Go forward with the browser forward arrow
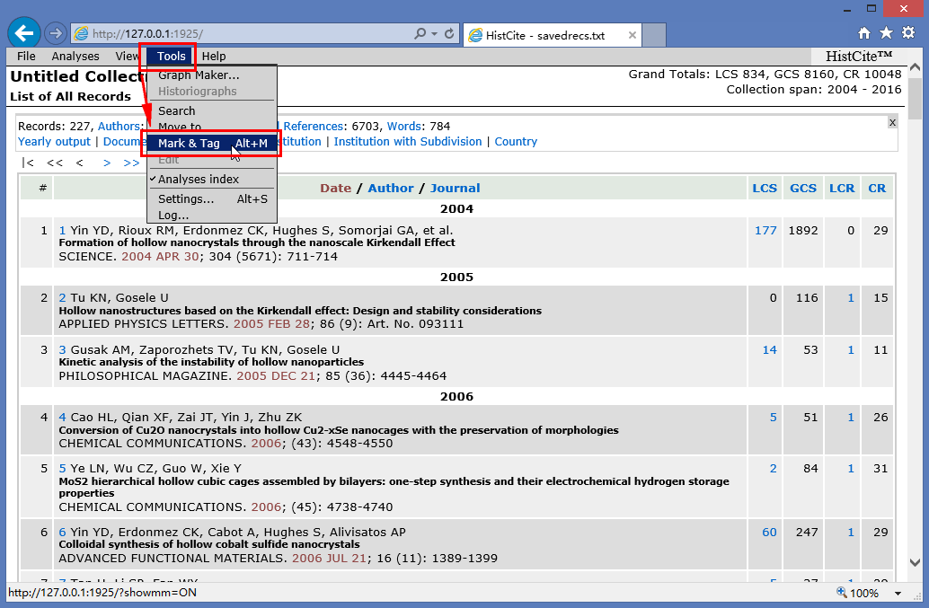 (55, 34)
